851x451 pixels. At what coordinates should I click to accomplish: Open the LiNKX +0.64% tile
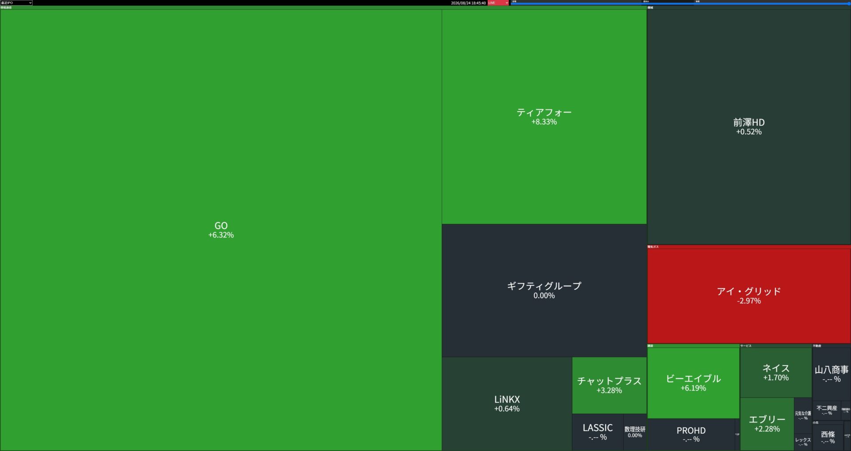tap(507, 404)
